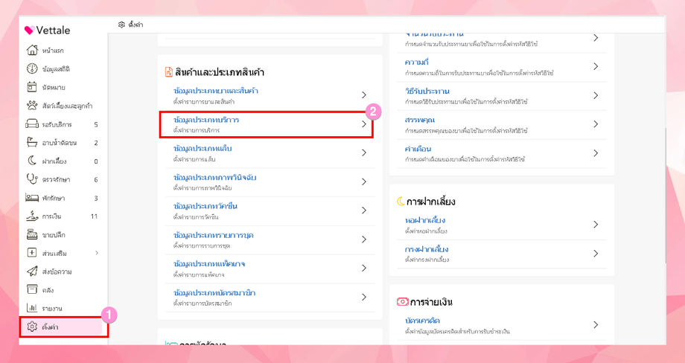The height and width of the screenshot is (363, 685).
Task: Go to การเงิน finance menu item
Action: click(x=51, y=216)
